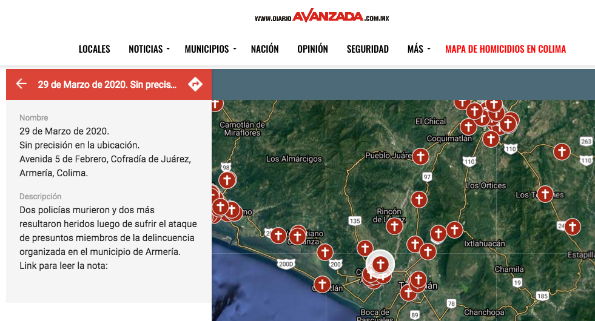Click the Diario Avanzada logo

pos(321,17)
